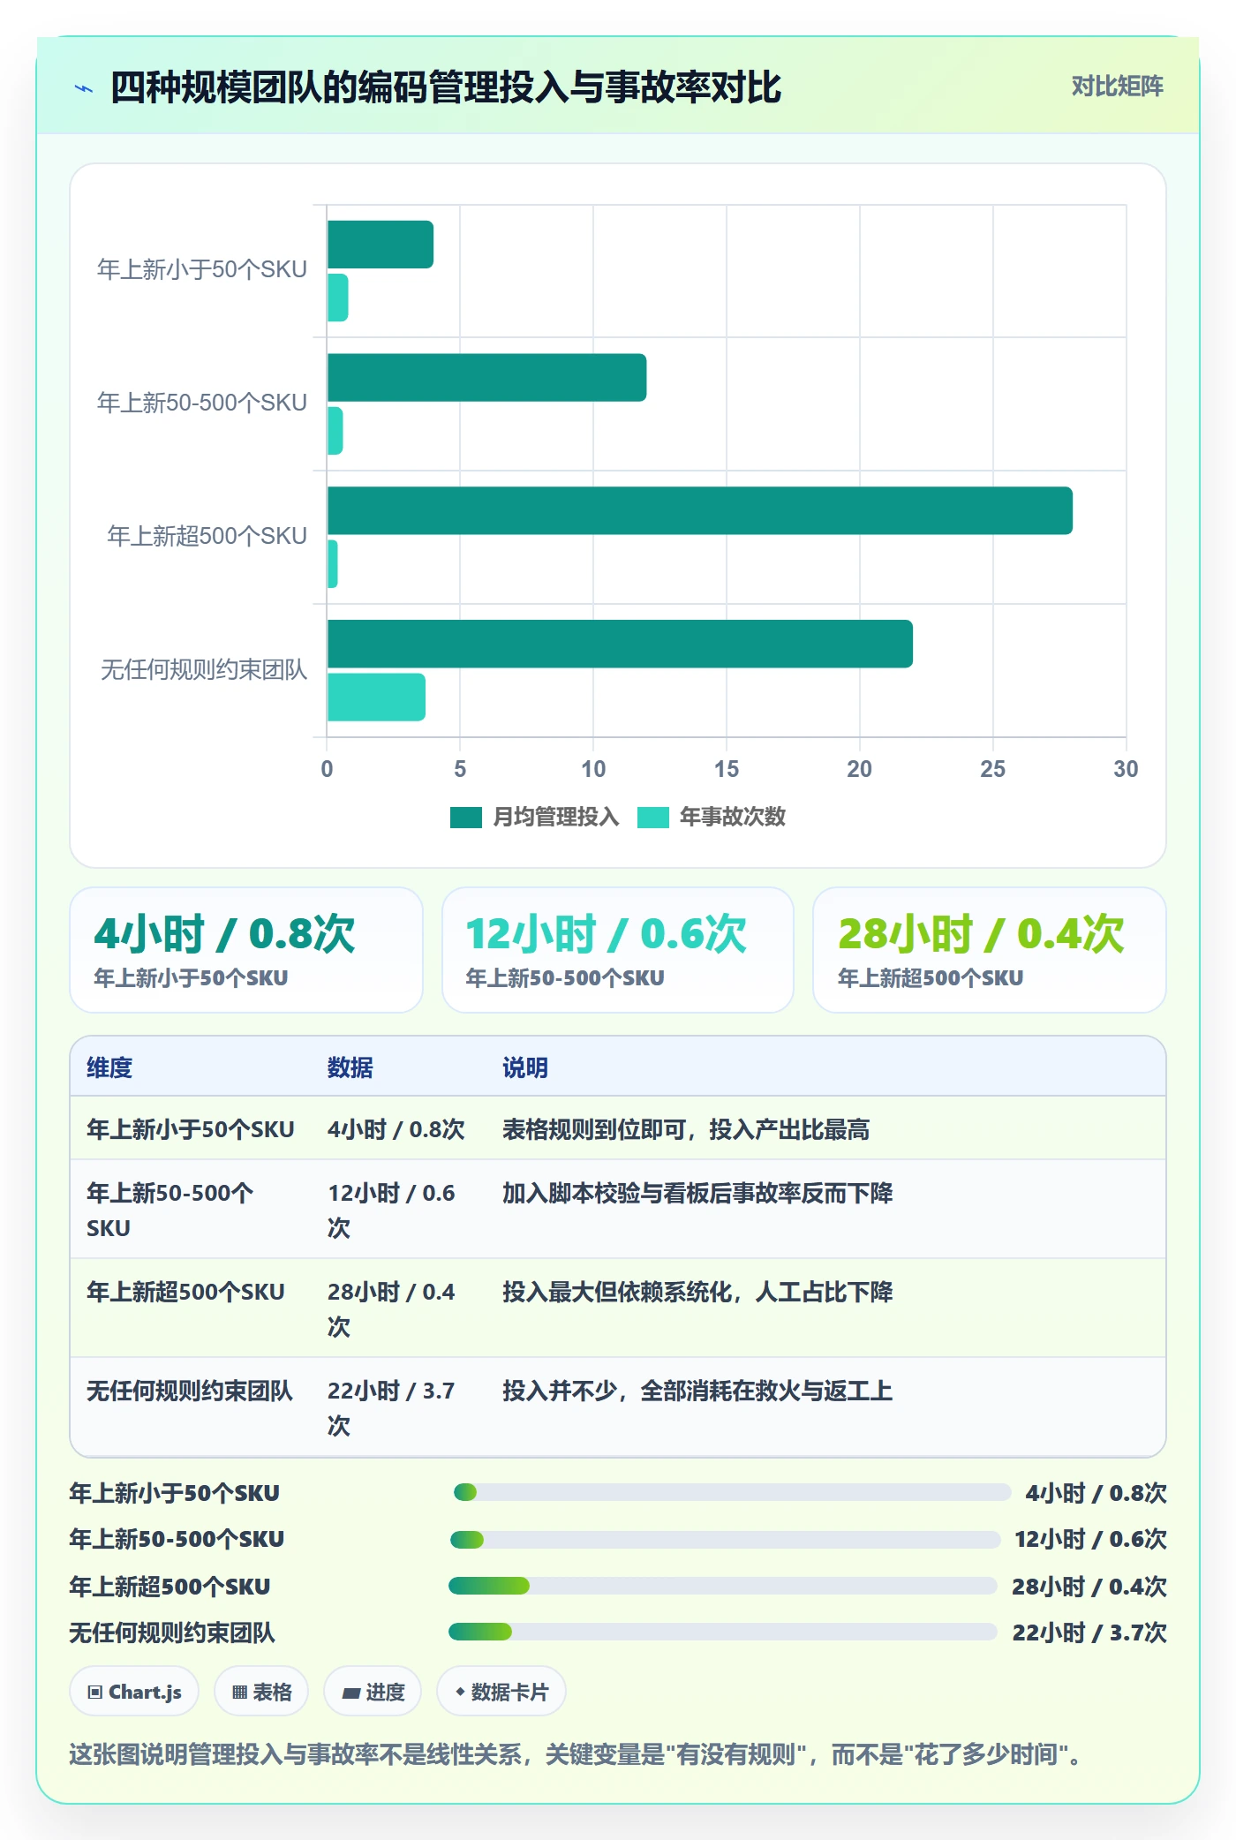1236x1840 pixels.
Task: Select the Chart.js chip
Action: tap(134, 1692)
